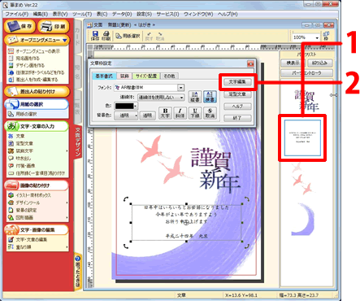Toggle strikethrough 取消 button
The image size is (360, 301).
pos(210,113)
